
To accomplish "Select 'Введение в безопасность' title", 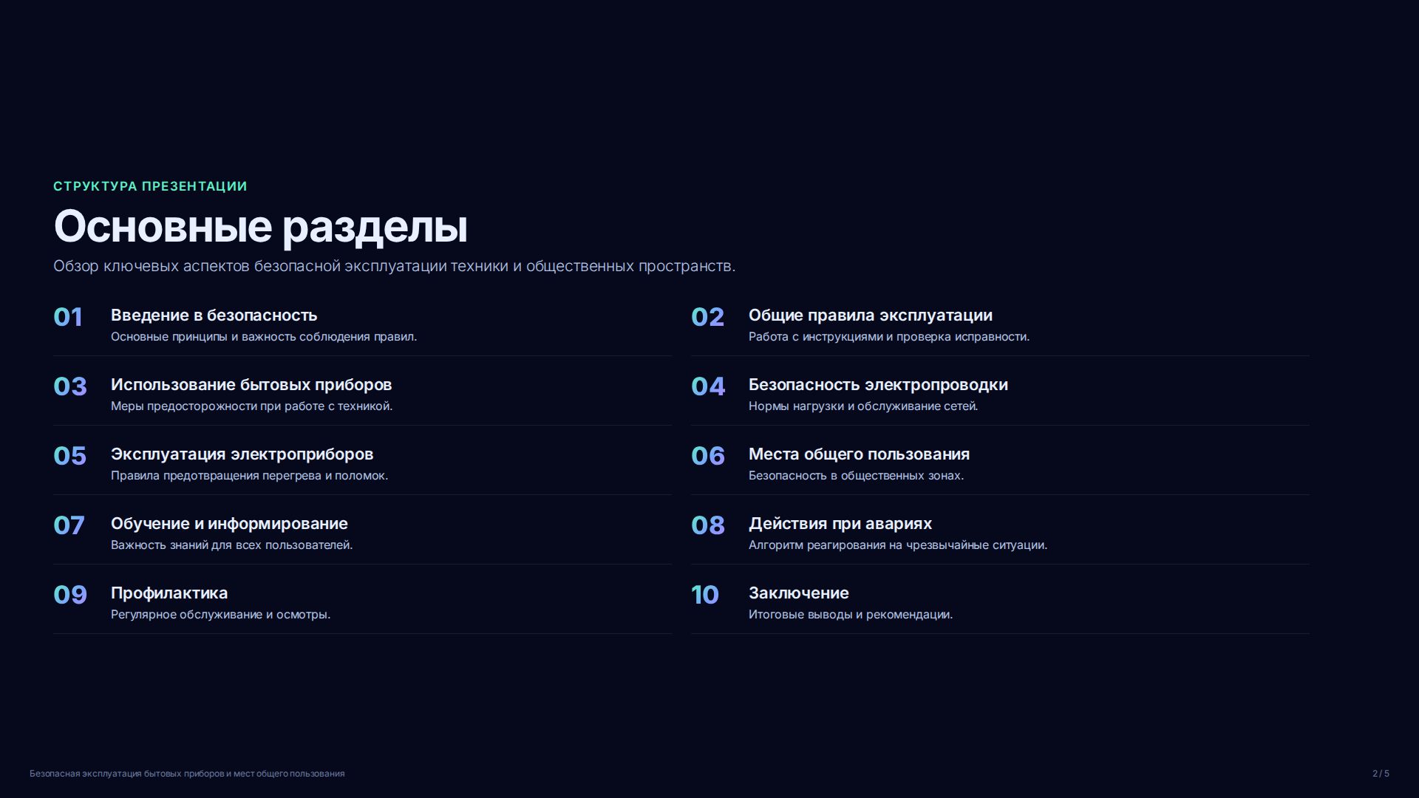I will [x=214, y=316].
